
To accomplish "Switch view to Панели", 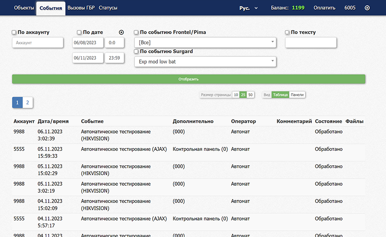I will pyautogui.click(x=297, y=95).
